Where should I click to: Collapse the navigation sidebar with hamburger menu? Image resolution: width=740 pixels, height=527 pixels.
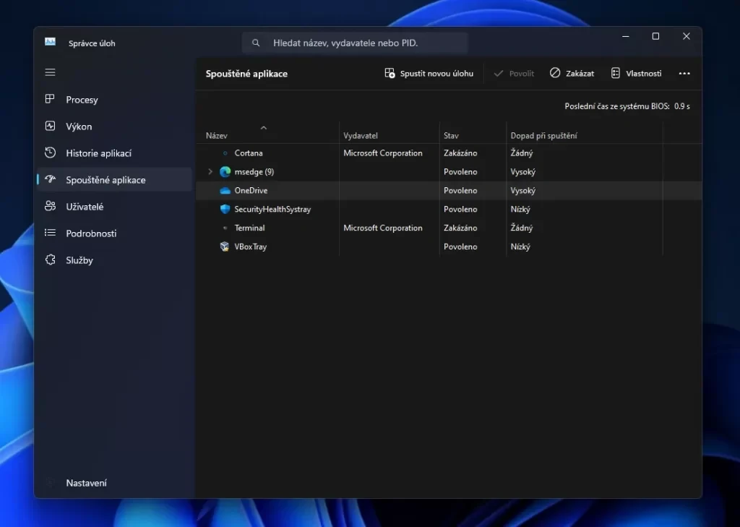50,72
